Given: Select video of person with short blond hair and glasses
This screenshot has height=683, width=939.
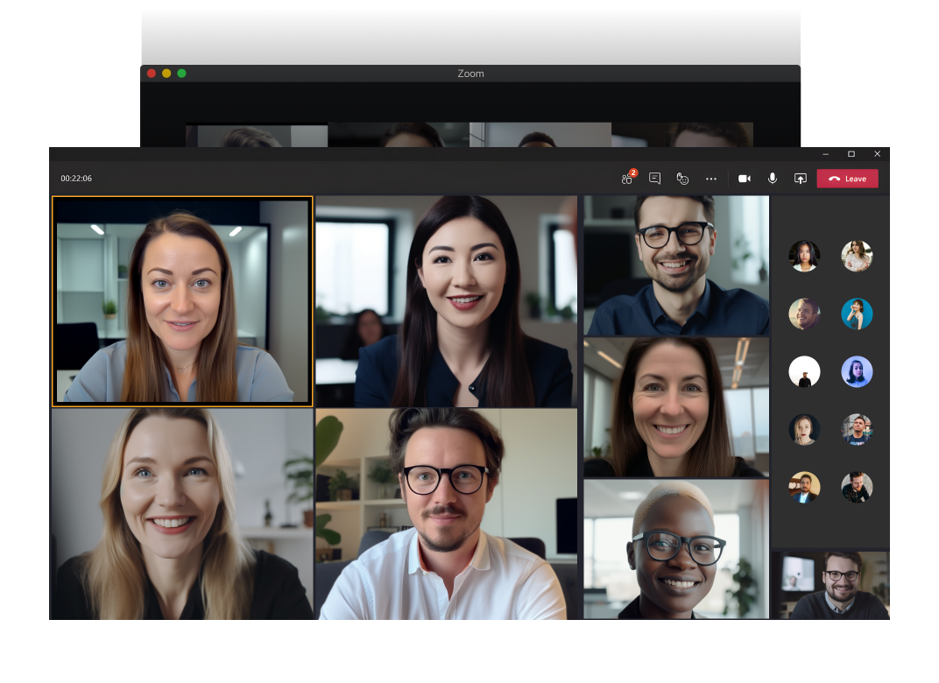Looking at the screenshot, I should point(676,549).
